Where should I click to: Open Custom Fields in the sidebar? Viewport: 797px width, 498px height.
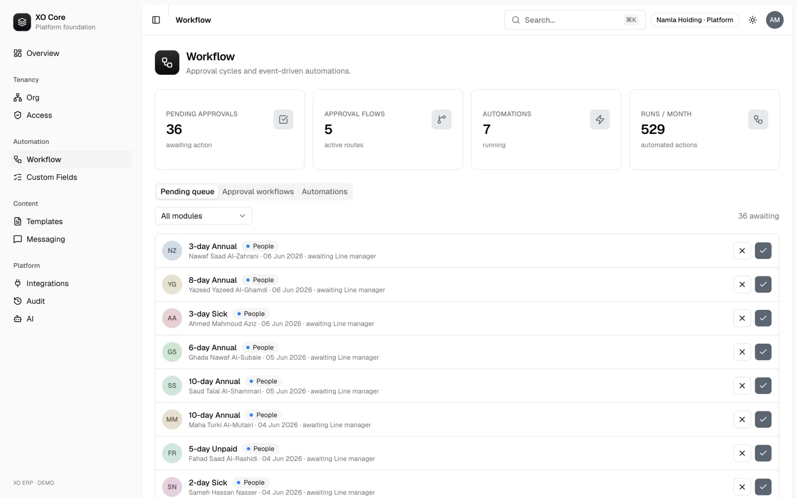(71, 177)
